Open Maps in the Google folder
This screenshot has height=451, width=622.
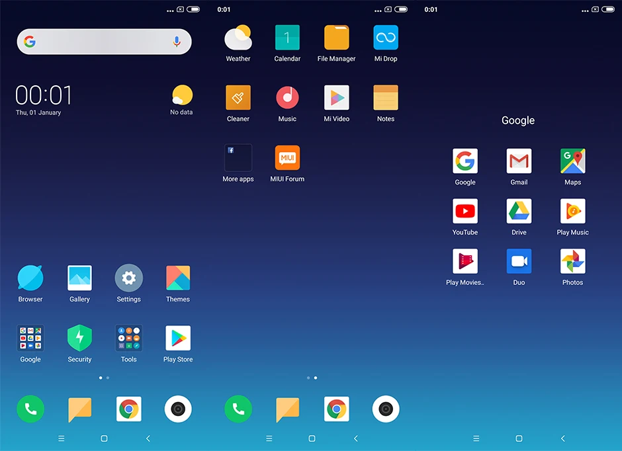572,161
